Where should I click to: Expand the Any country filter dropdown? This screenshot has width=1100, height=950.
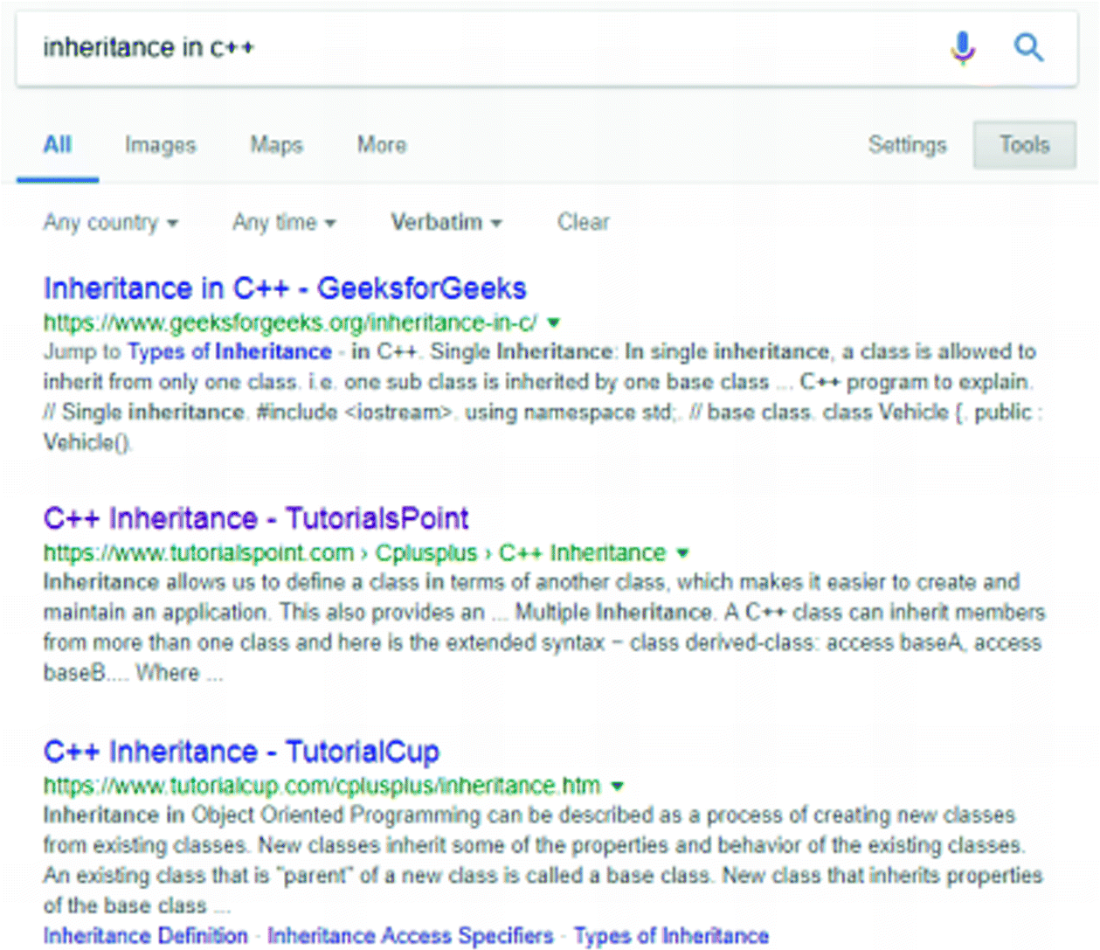coord(111,223)
